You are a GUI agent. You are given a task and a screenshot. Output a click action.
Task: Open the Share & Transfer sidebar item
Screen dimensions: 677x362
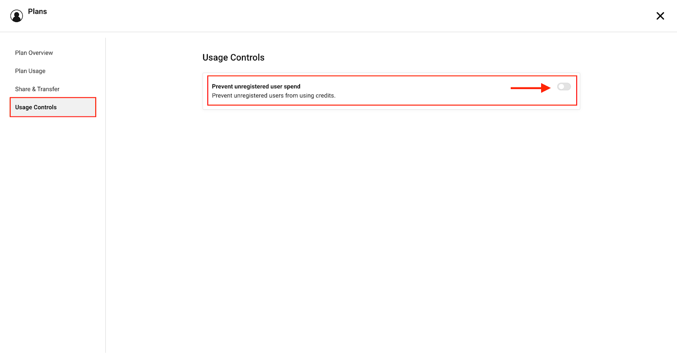pyautogui.click(x=37, y=89)
